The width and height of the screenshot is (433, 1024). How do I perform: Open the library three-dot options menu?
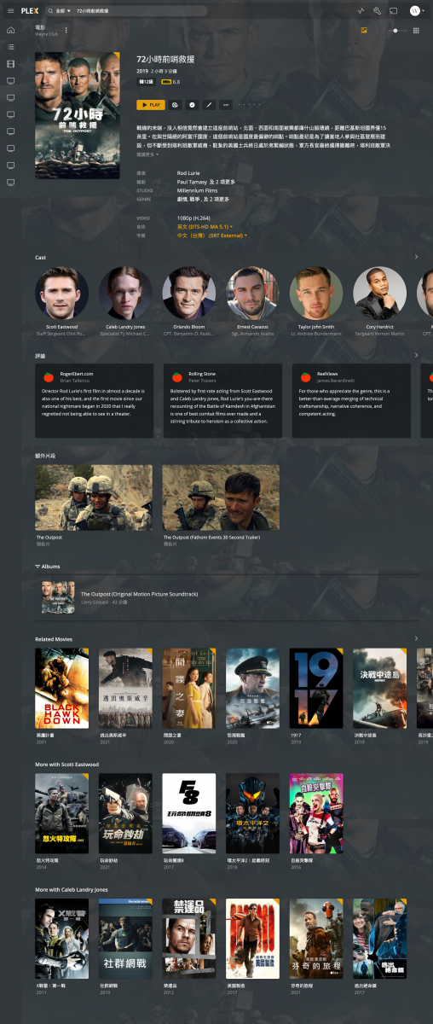[66, 30]
